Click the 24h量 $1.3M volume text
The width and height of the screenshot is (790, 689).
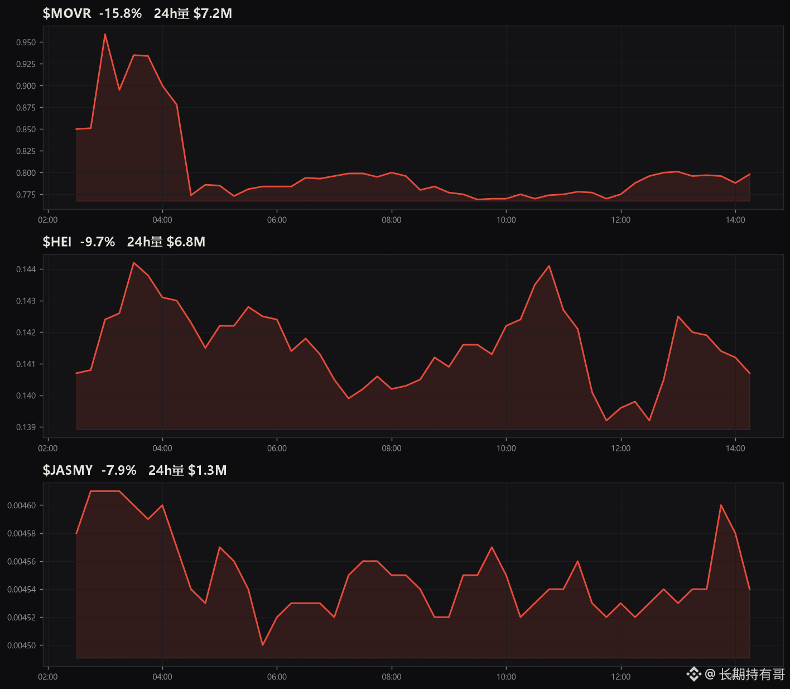tap(187, 470)
